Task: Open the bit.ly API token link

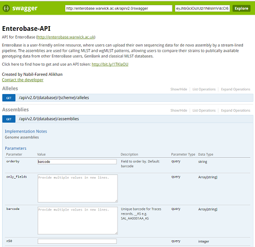Action: click(110, 64)
